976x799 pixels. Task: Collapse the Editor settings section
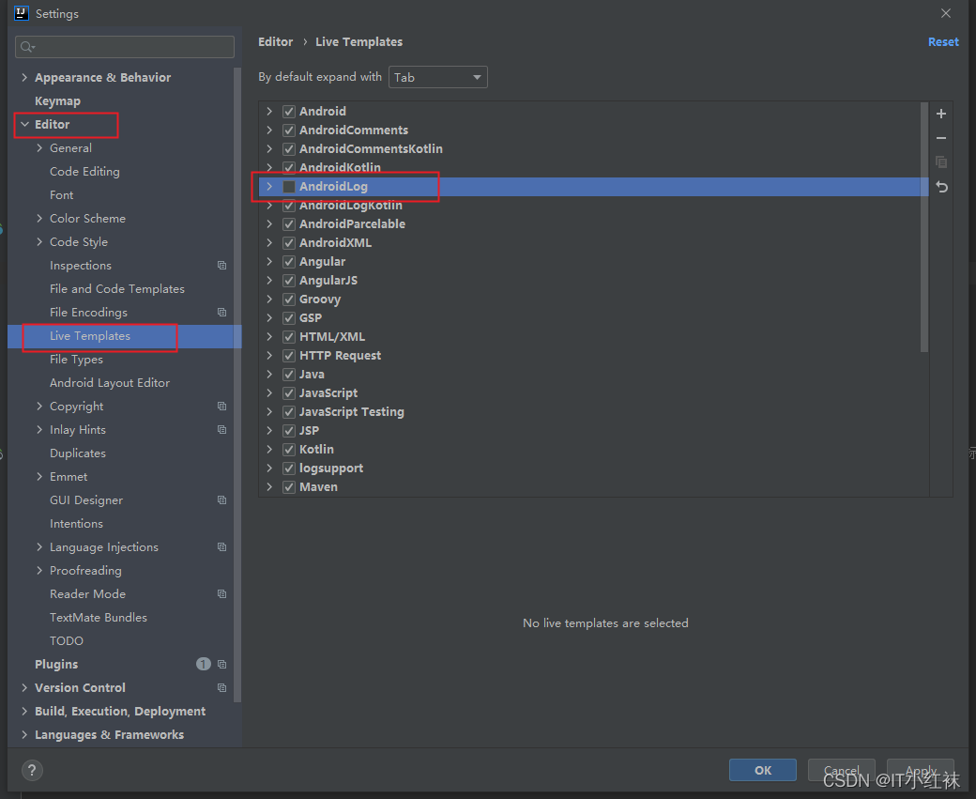pyautogui.click(x=25, y=125)
